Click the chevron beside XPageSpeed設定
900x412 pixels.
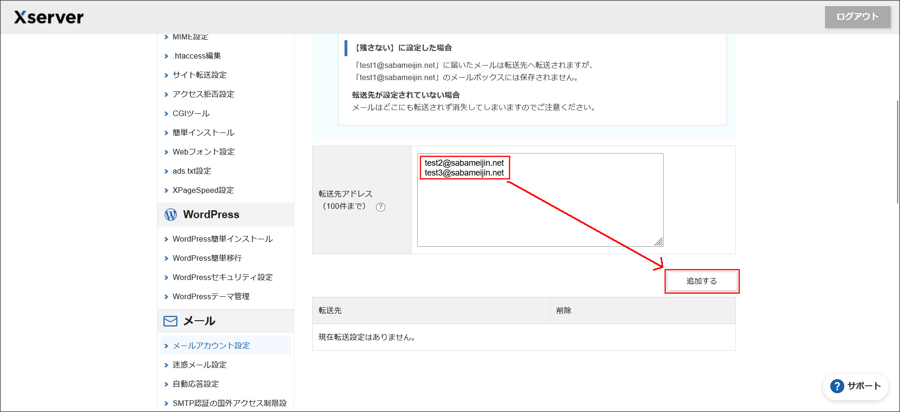coord(166,191)
